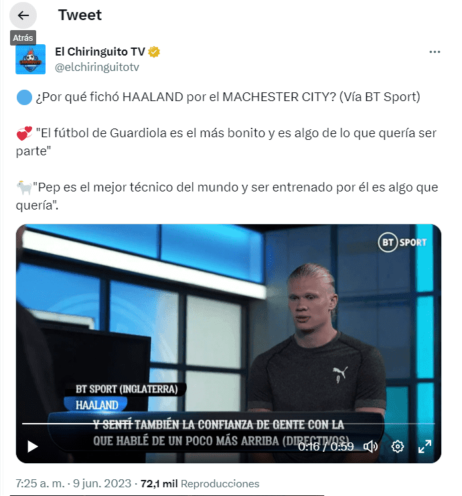This screenshot has height=496, width=462.
Task: Seek along the video progress bar
Action: click(x=228, y=423)
